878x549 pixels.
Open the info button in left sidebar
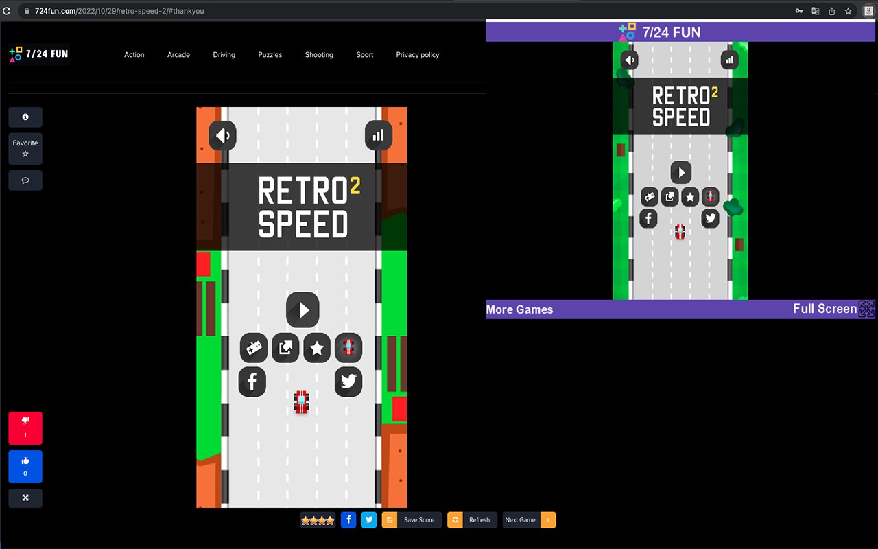click(25, 117)
